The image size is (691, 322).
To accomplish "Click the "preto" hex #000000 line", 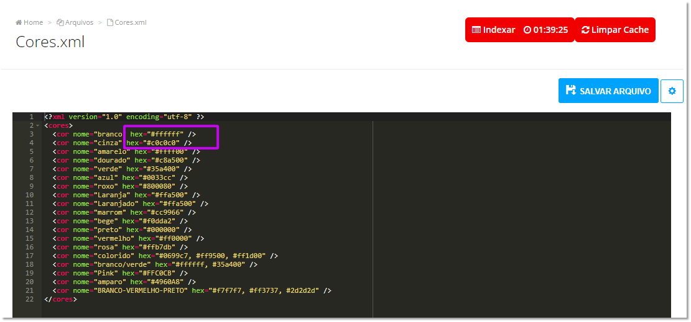I will [122, 230].
